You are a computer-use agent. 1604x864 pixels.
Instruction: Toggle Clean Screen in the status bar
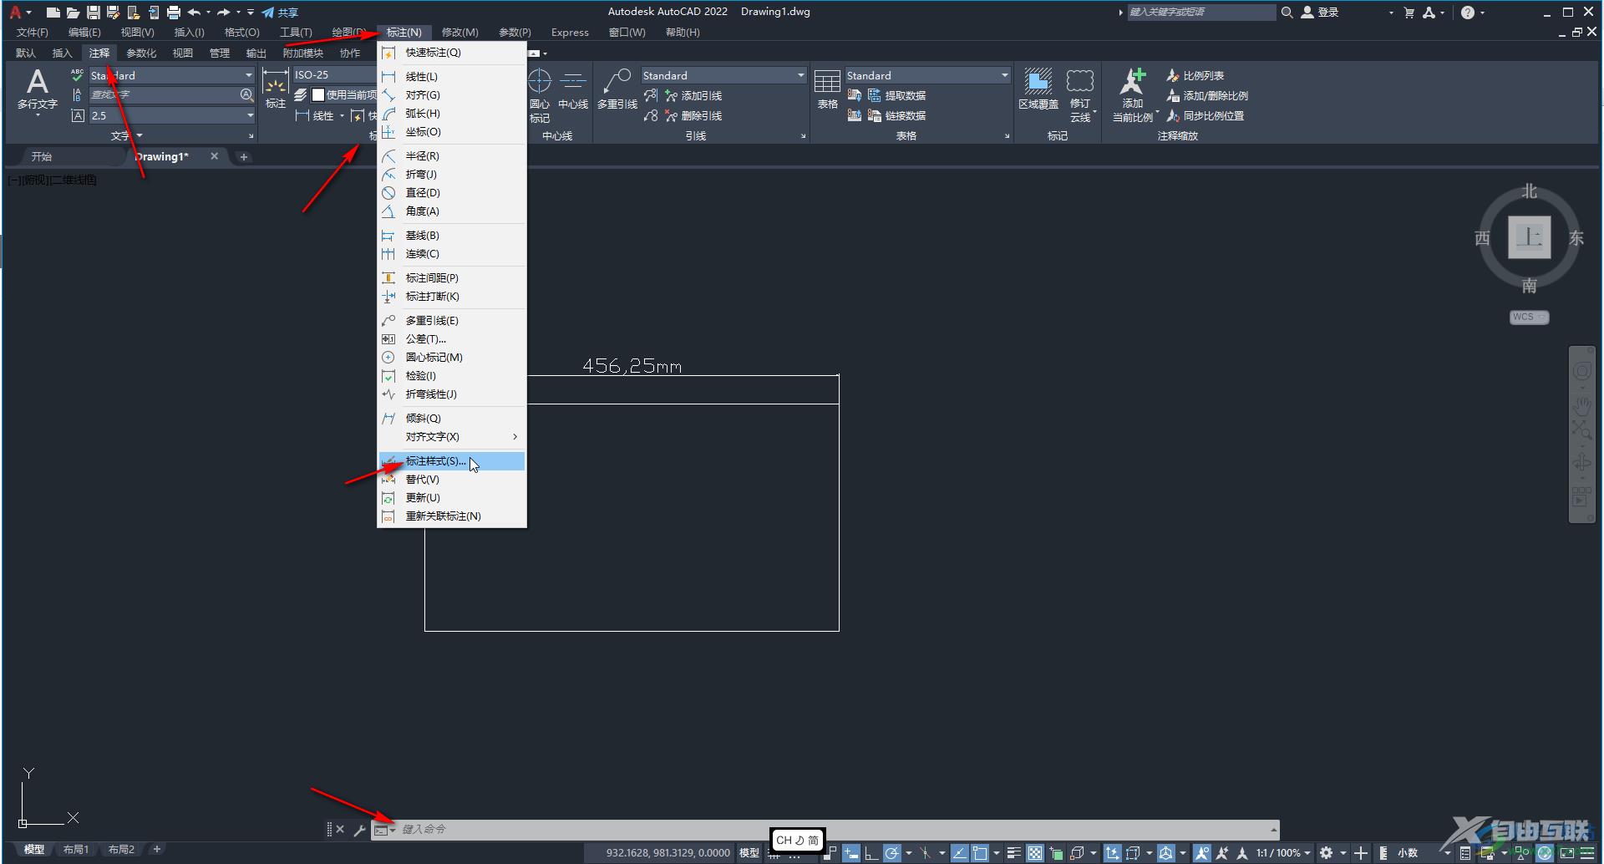point(1567,853)
